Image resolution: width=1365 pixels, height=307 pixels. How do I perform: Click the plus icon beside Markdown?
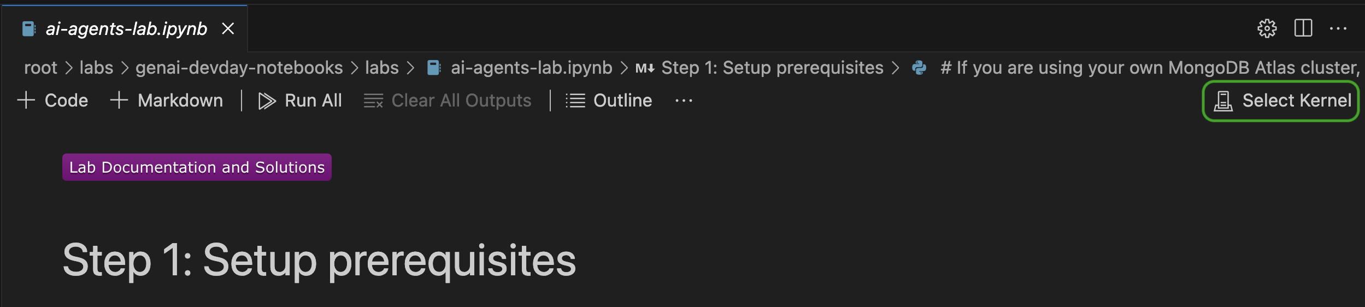coord(119,101)
